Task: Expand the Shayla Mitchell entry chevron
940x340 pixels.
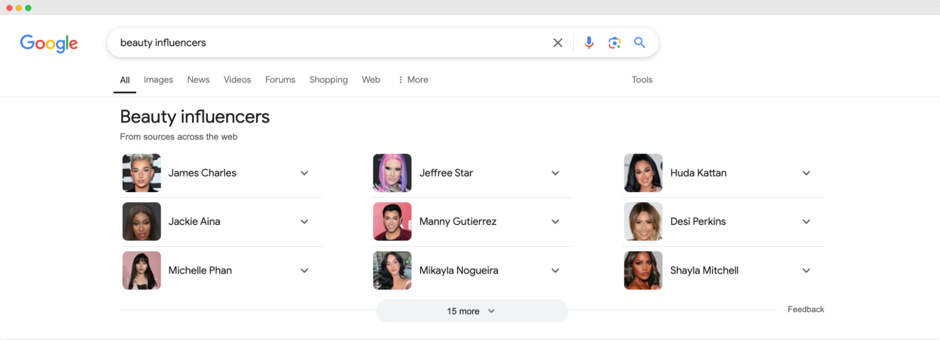Action: pyautogui.click(x=806, y=271)
